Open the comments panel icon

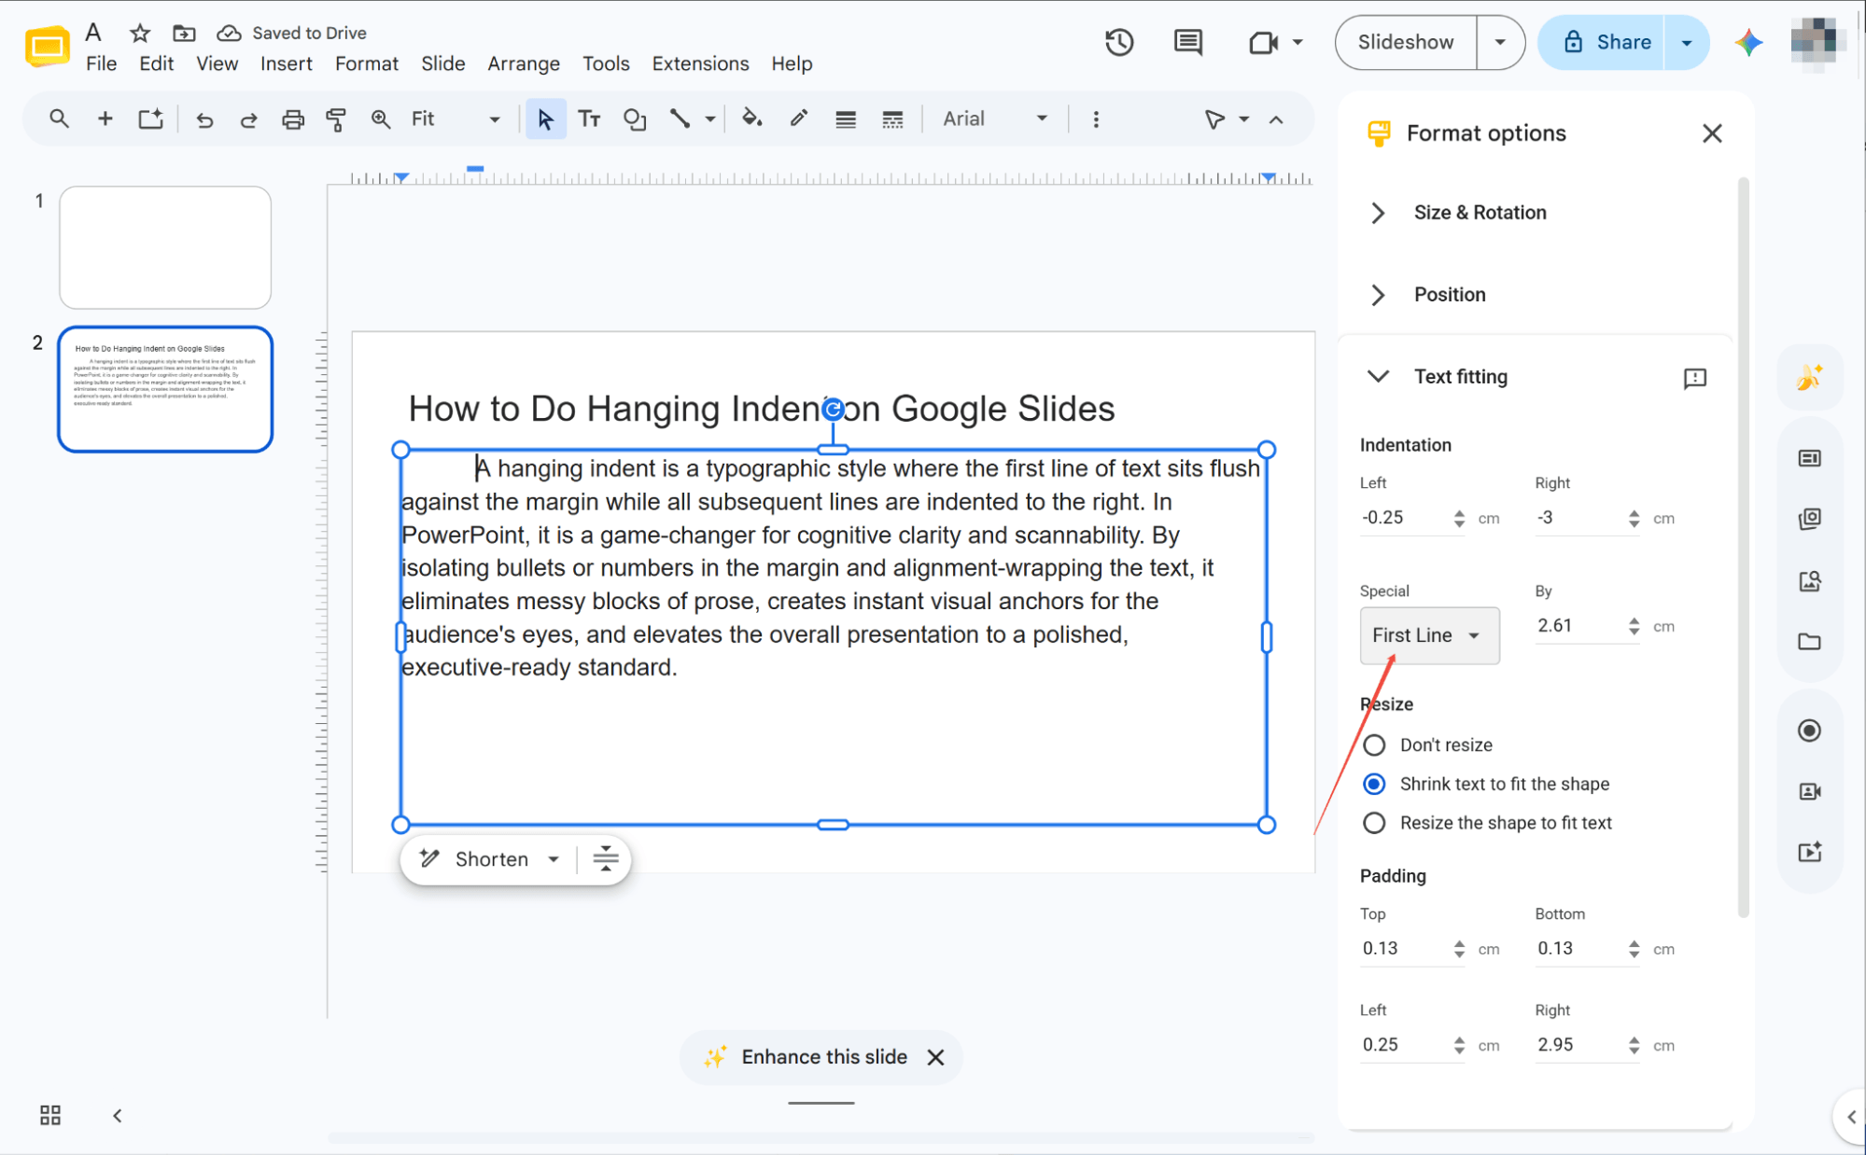pyautogui.click(x=1187, y=42)
